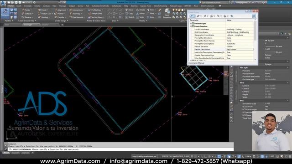The width and height of the screenshot is (292, 164).
Task: Click the Intersections tool
Action: click(77, 10)
